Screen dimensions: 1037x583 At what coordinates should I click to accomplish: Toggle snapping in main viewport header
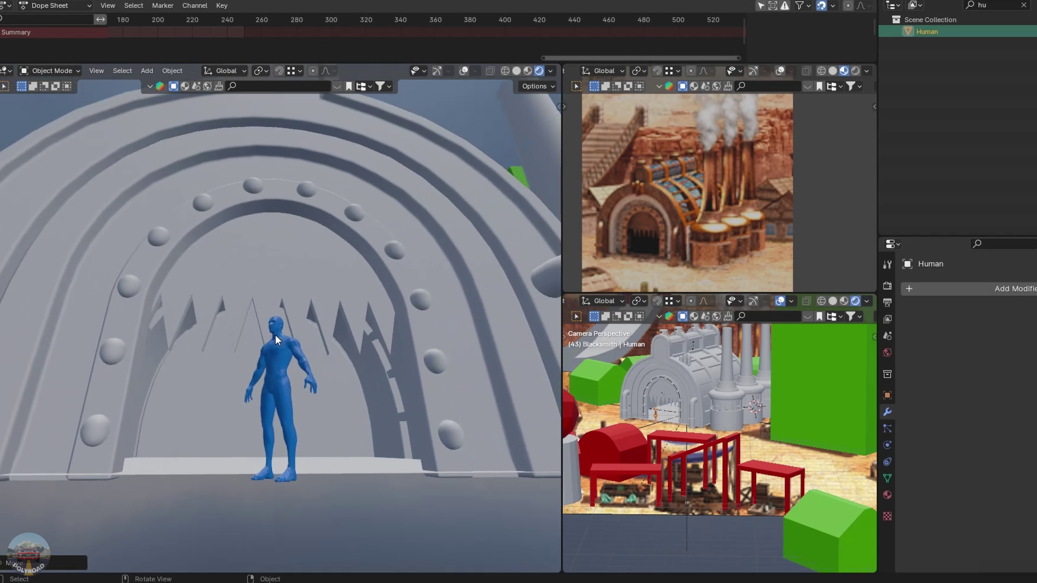pyautogui.click(x=279, y=71)
